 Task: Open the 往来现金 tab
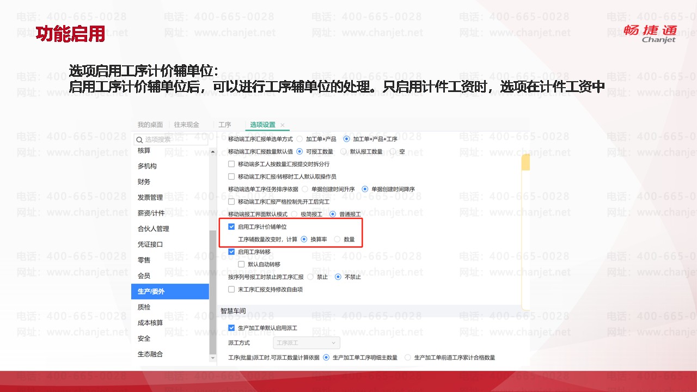tap(186, 125)
